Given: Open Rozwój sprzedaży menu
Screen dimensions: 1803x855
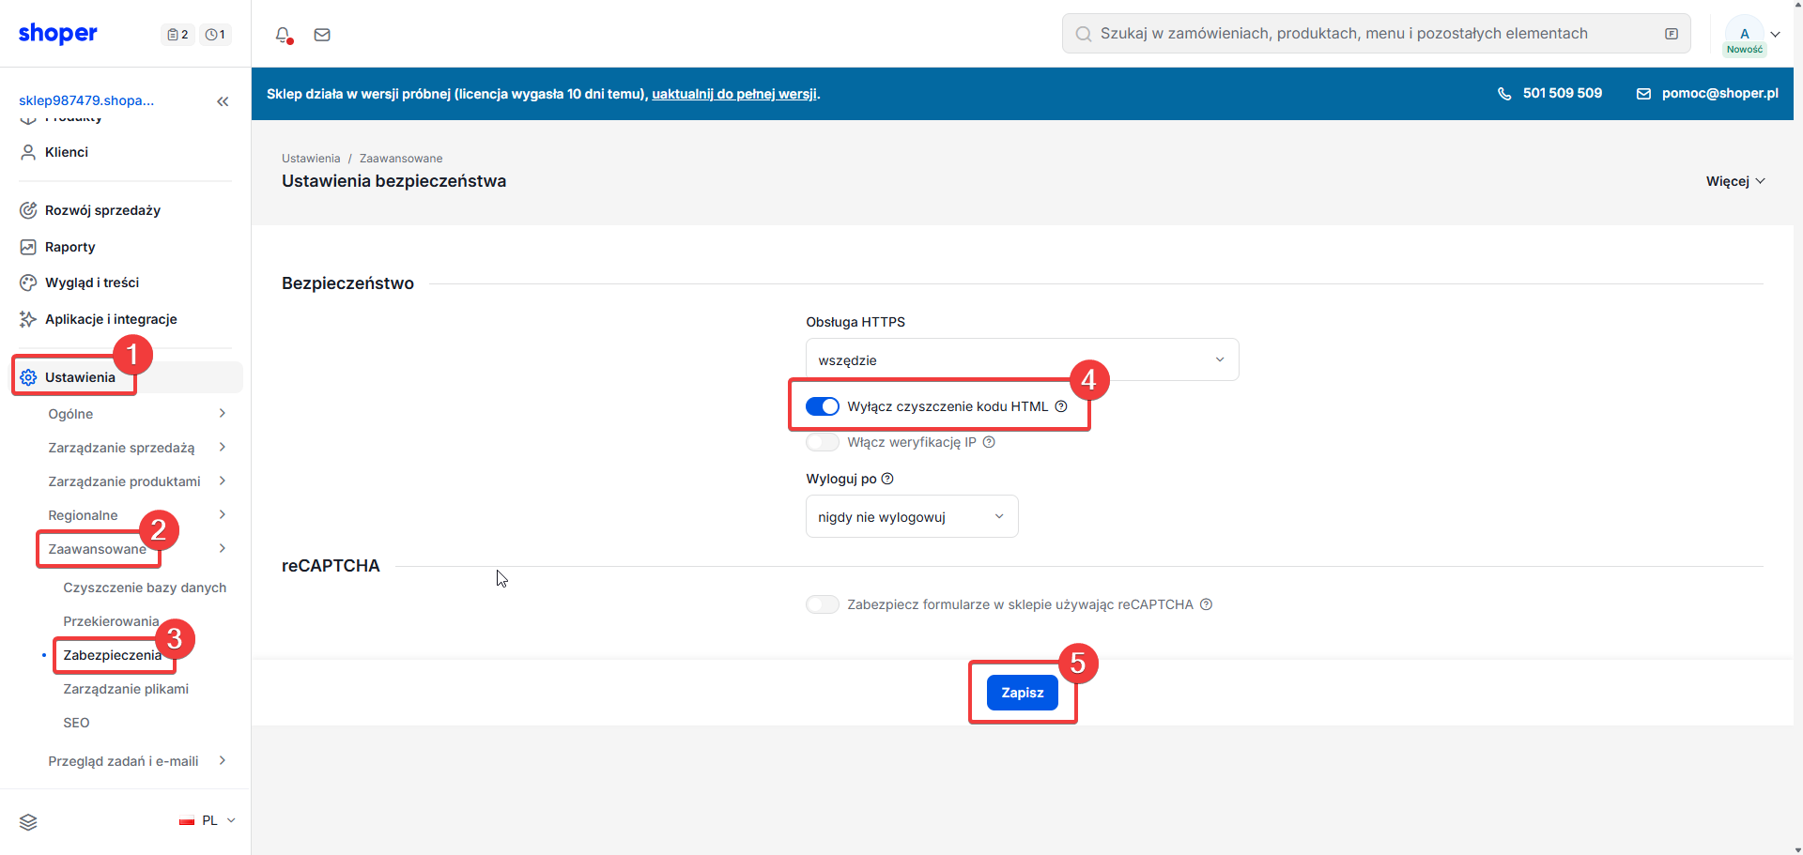Looking at the screenshot, I should pyautogui.click(x=102, y=210).
